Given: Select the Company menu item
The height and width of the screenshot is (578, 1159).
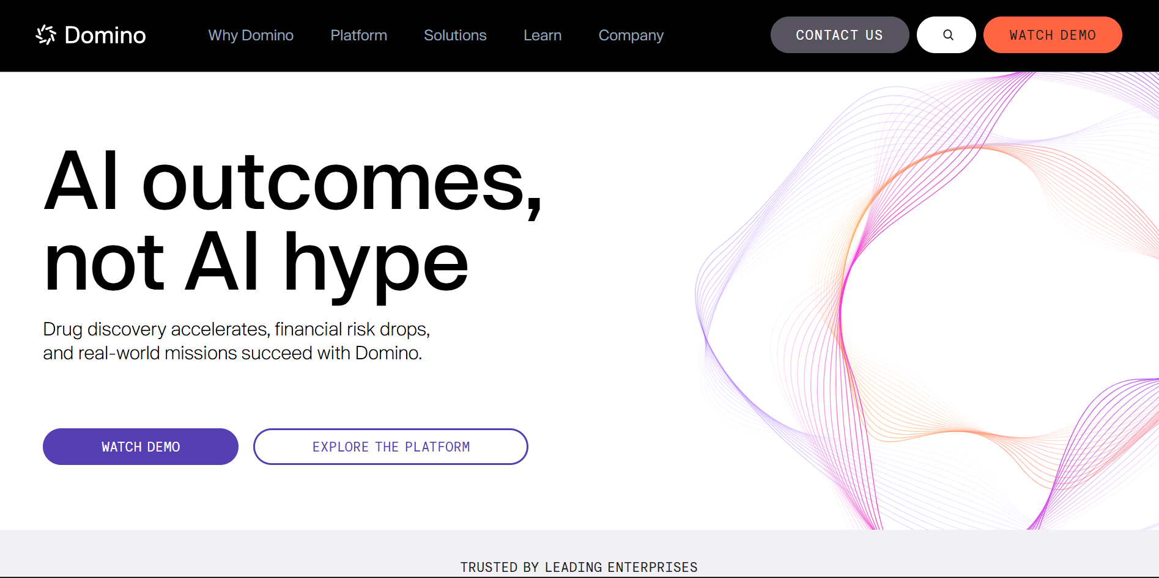Looking at the screenshot, I should coord(631,35).
